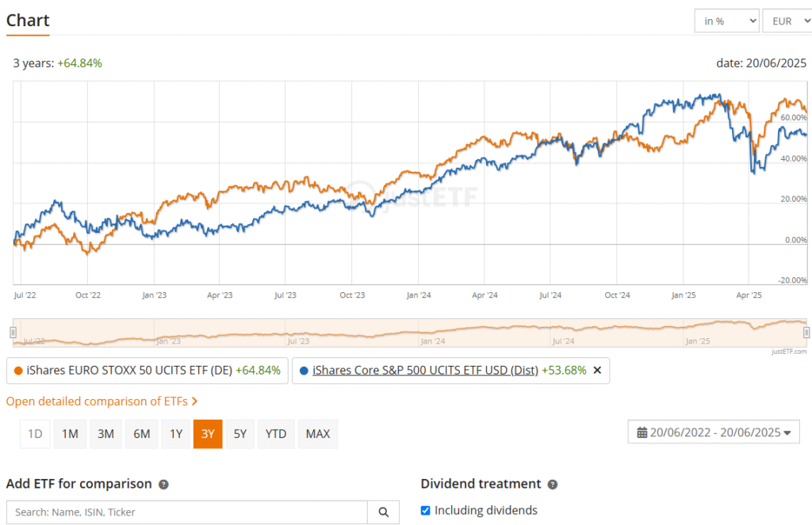
Task: Select the 1Y time range
Action: (176, 434)
